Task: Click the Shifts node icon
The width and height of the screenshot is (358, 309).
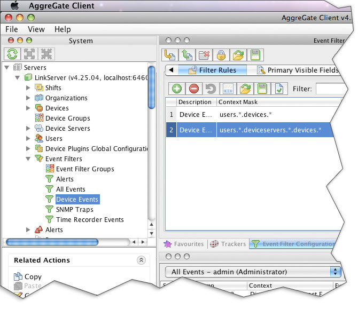Action: click(x=39, y=88)
